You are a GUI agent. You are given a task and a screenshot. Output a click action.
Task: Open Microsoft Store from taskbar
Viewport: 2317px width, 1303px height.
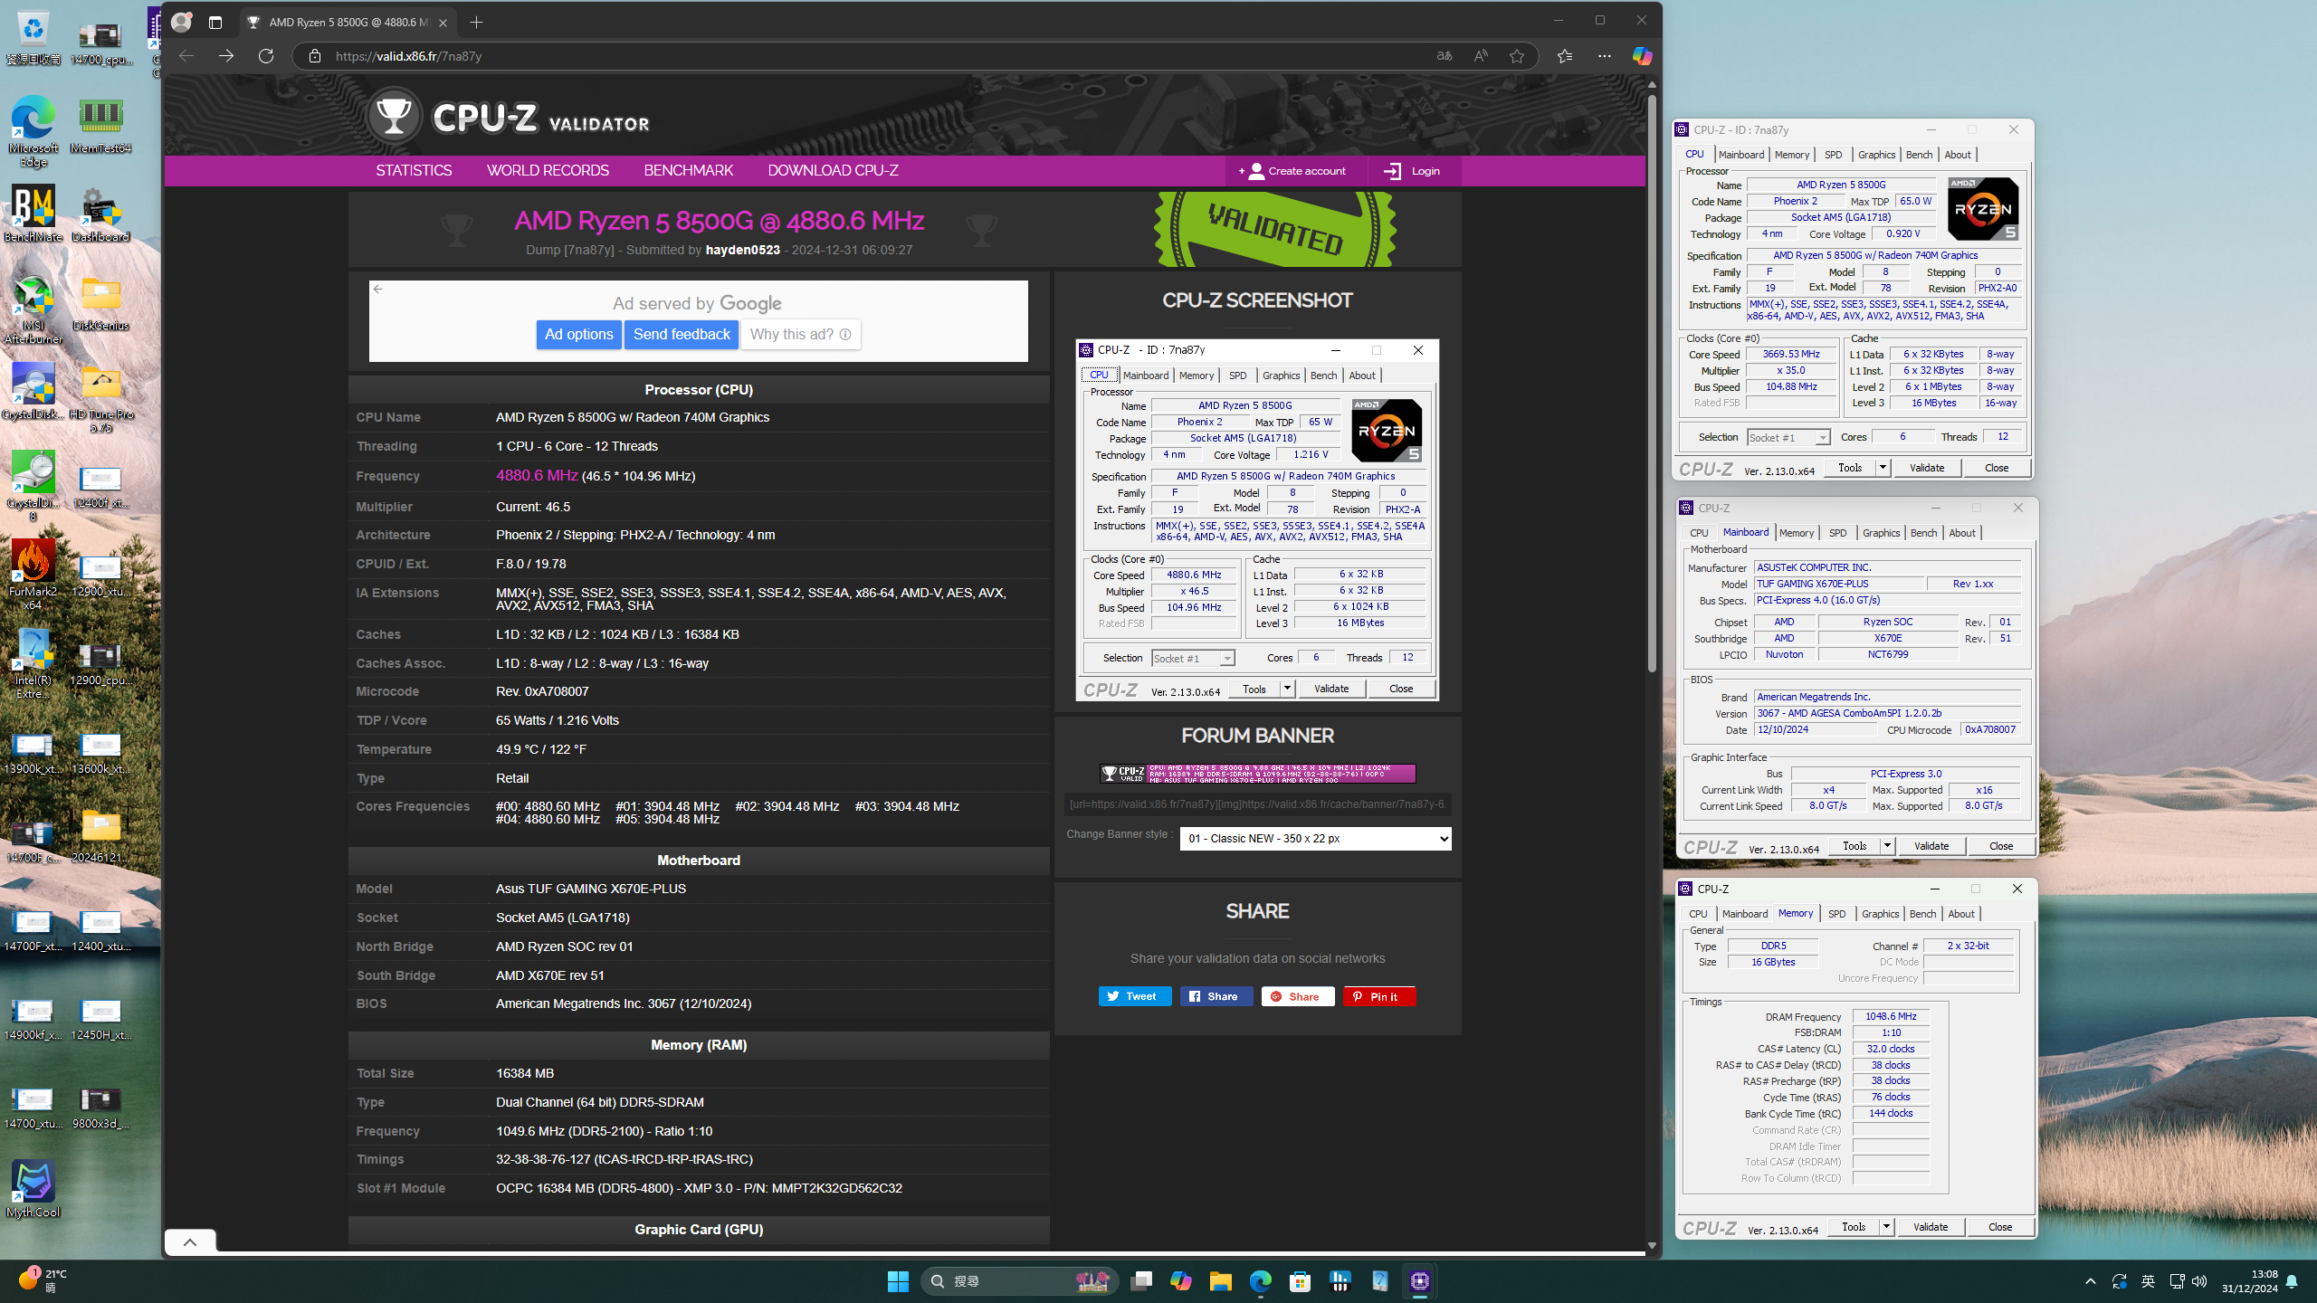tap(1300, 1281)
